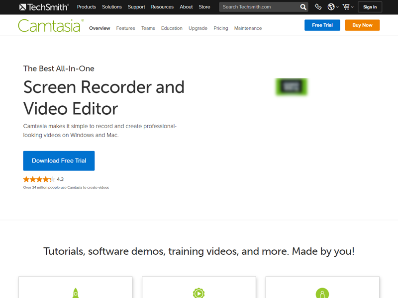Select the Teams tab
Viewport: 398px width, 298px height.
(x=148, y=28)
